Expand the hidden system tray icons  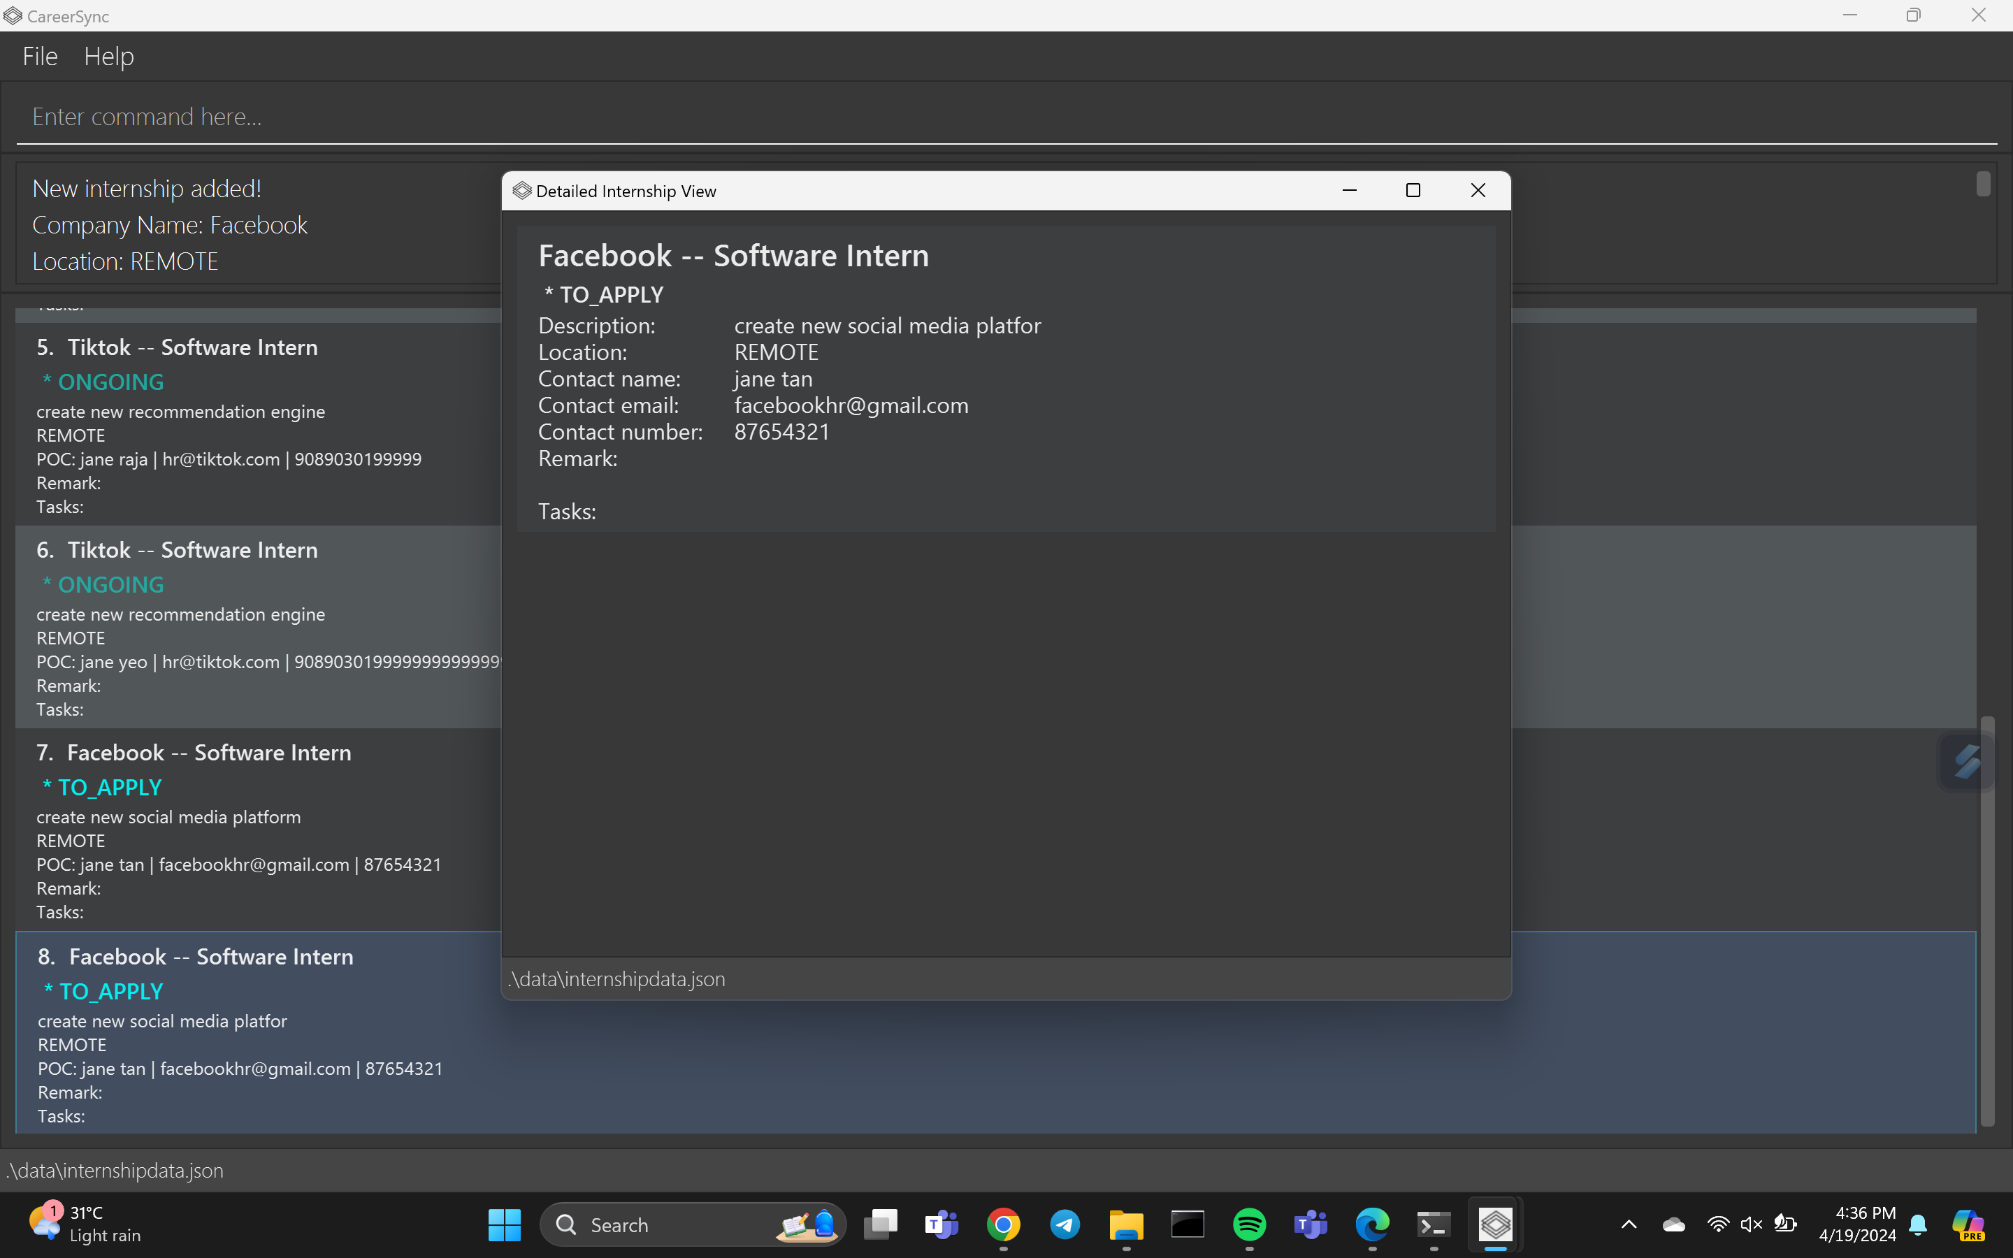pos(1629,1224)
